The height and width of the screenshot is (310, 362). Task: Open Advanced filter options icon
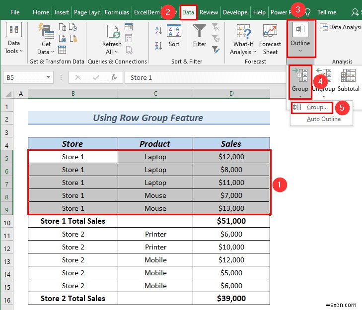[x=216, y=50]
